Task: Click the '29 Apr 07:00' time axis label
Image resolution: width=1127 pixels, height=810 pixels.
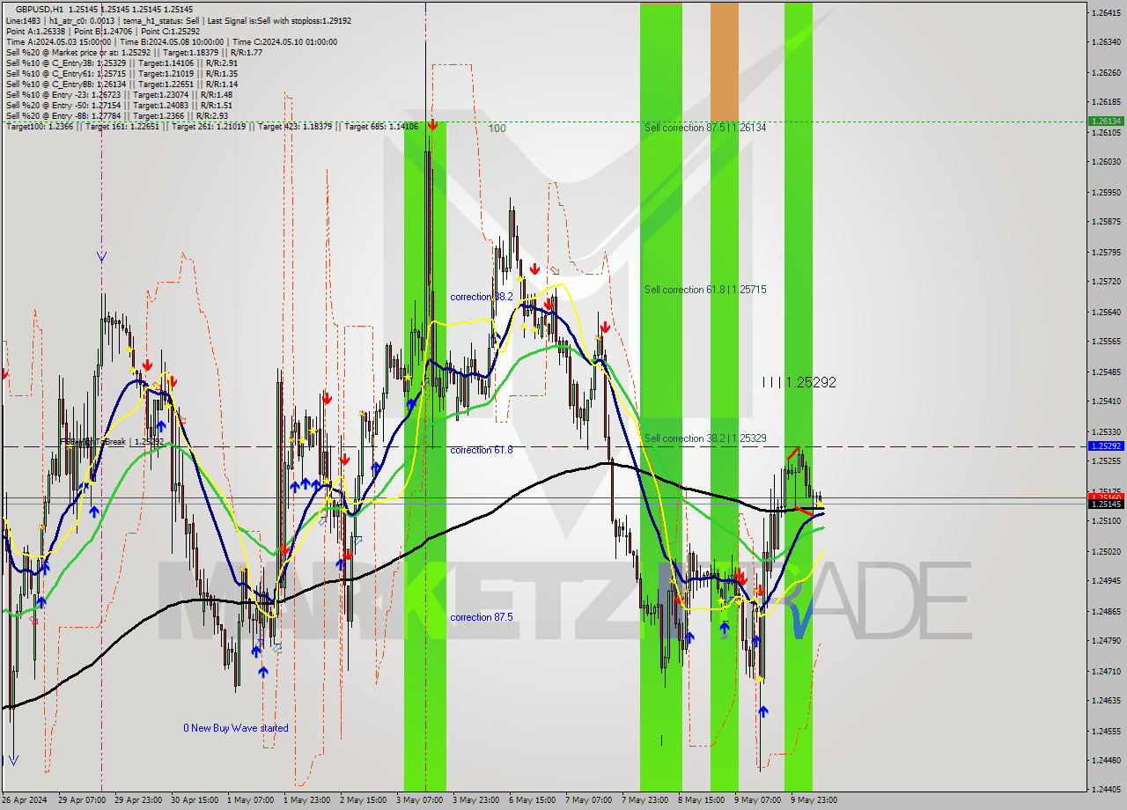Action: 84,800
